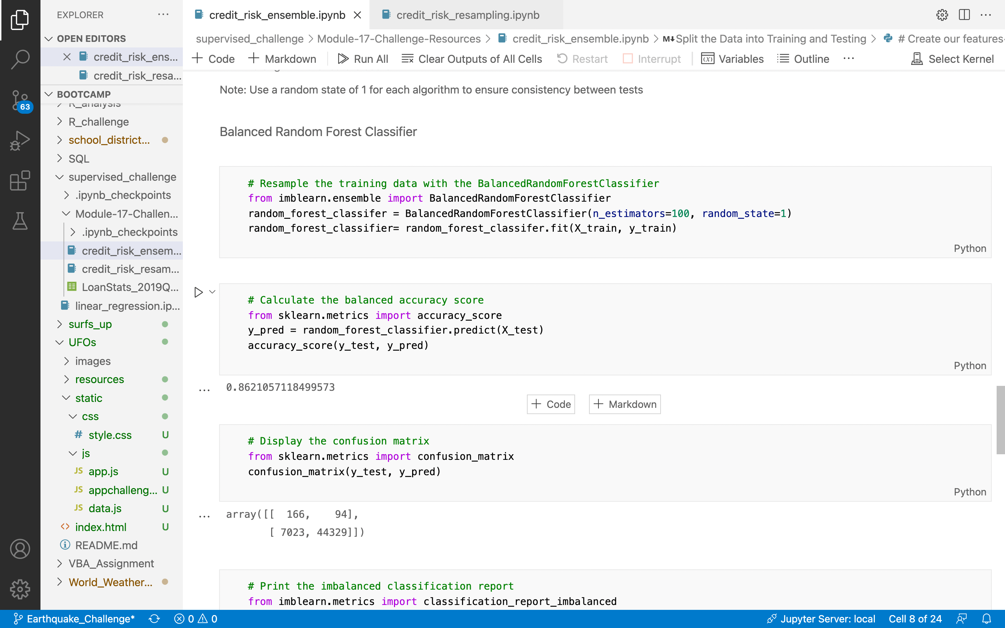The image size is (1005, 628).
Task: Open the Source Control view
Action: tap(20, 100)
